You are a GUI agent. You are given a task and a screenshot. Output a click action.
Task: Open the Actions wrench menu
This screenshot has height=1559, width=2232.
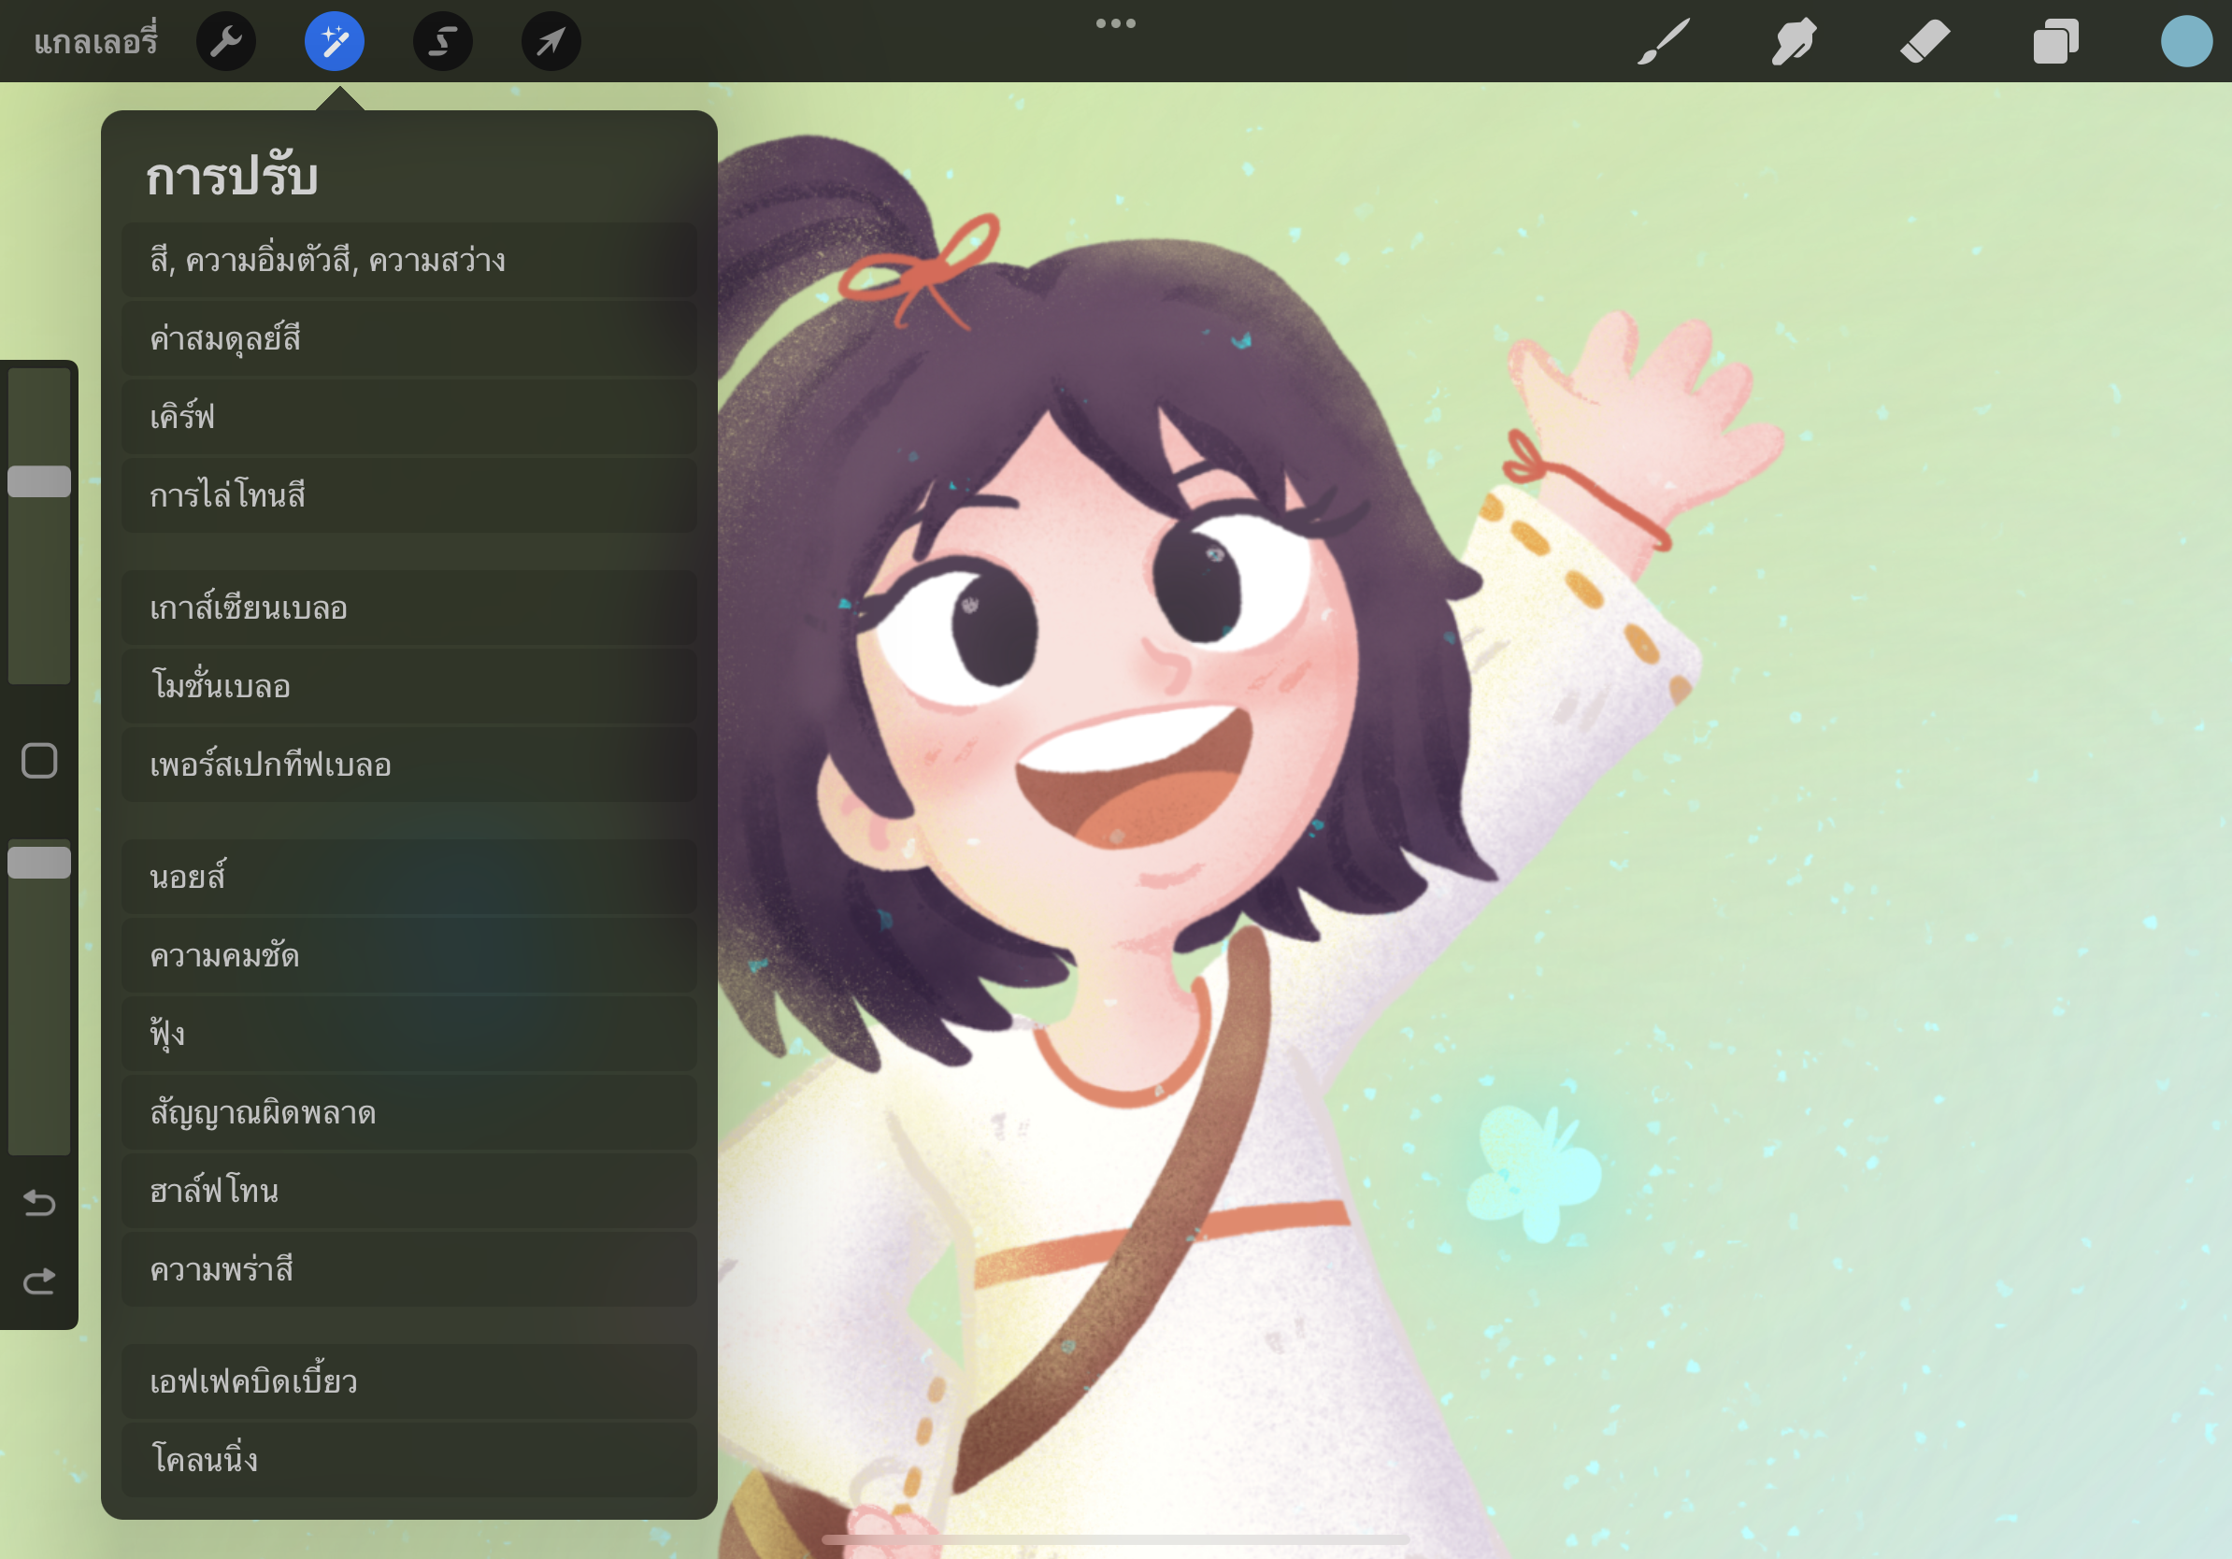coord(225,42)
